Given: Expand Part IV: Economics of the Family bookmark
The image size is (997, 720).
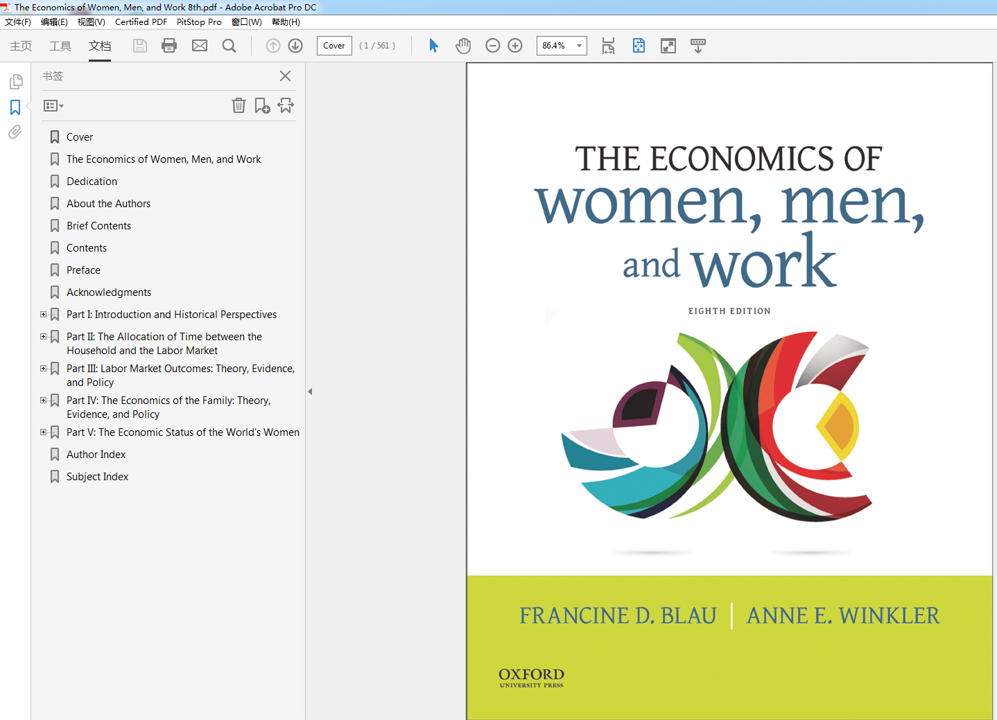Looking at the screenshot, I should pyautogui.click(x=43, y=401).
